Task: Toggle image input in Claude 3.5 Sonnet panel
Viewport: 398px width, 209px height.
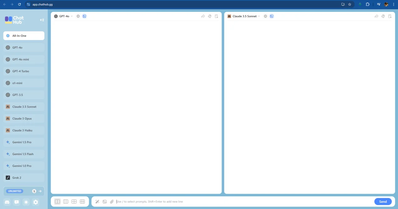Action: [272, 16]
